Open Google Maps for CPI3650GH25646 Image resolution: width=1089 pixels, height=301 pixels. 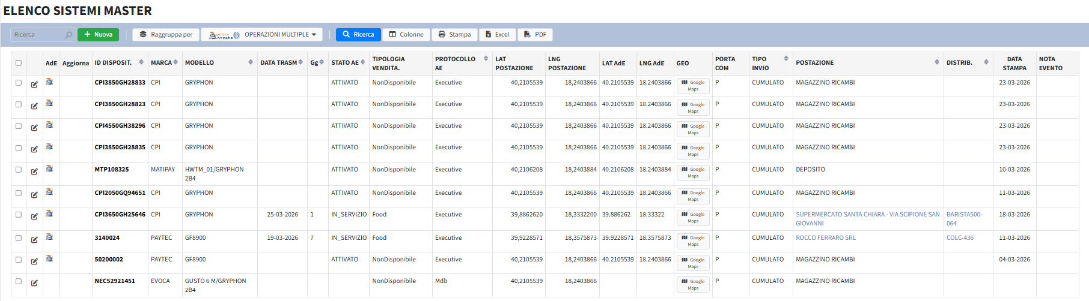pyautogui.click(x=693, y=218)
